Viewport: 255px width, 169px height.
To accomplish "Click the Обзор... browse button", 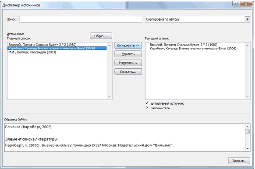I will pyautogui.click(x=101, y=36).
